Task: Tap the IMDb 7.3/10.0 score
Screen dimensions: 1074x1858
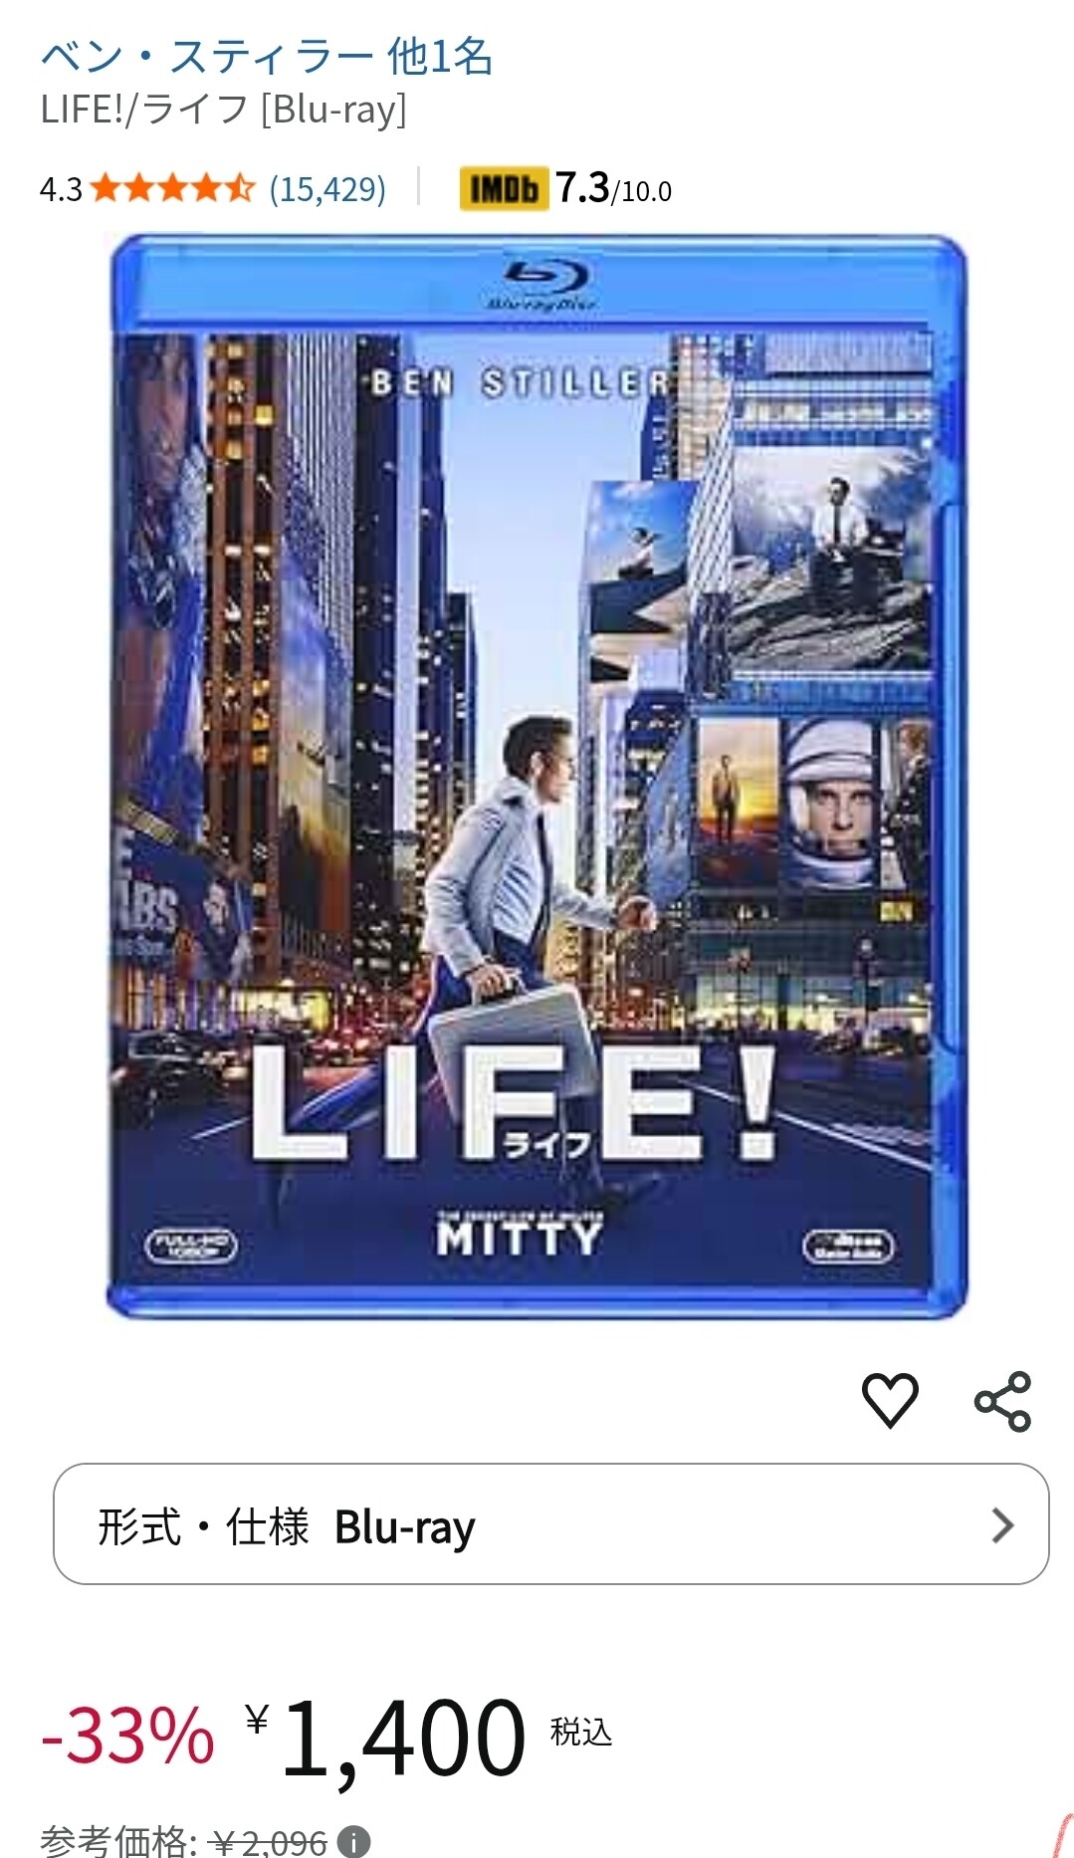Action: coord(613,188)
